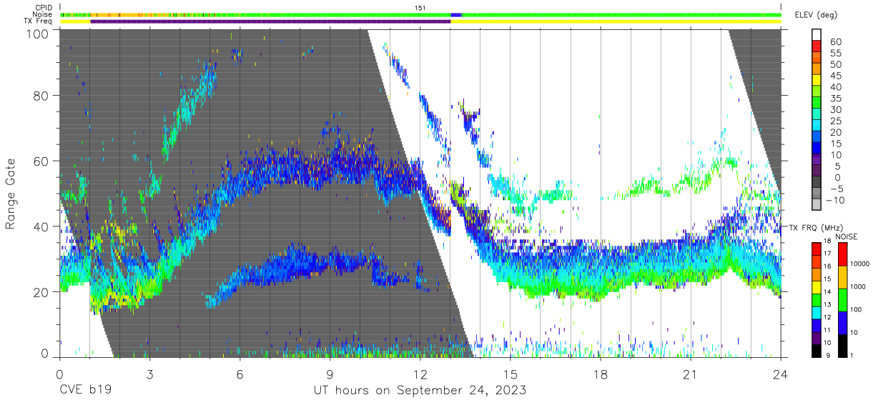The height and width of the screenshot is (405, 878).
Task: Click the red top segment of NOISE colorbar
Action: [x=844, y=254]
